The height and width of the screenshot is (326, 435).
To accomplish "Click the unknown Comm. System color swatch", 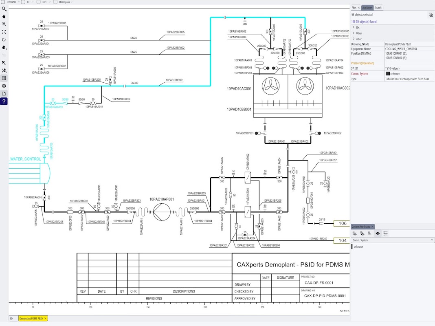I will (x=388, y=74).
